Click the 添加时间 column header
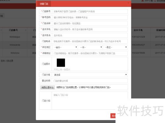This screenshot has height=123, width=165. [160, 30]
